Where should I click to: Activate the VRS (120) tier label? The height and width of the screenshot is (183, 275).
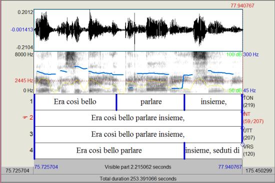click(249, 150)
